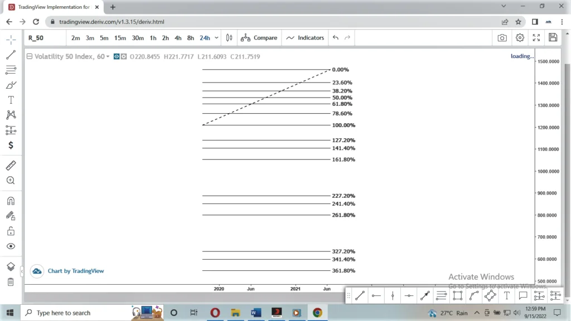Switch to the 2h timeframe

click(165, 38)
